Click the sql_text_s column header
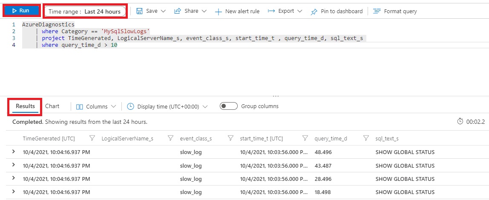 (387, 138)
